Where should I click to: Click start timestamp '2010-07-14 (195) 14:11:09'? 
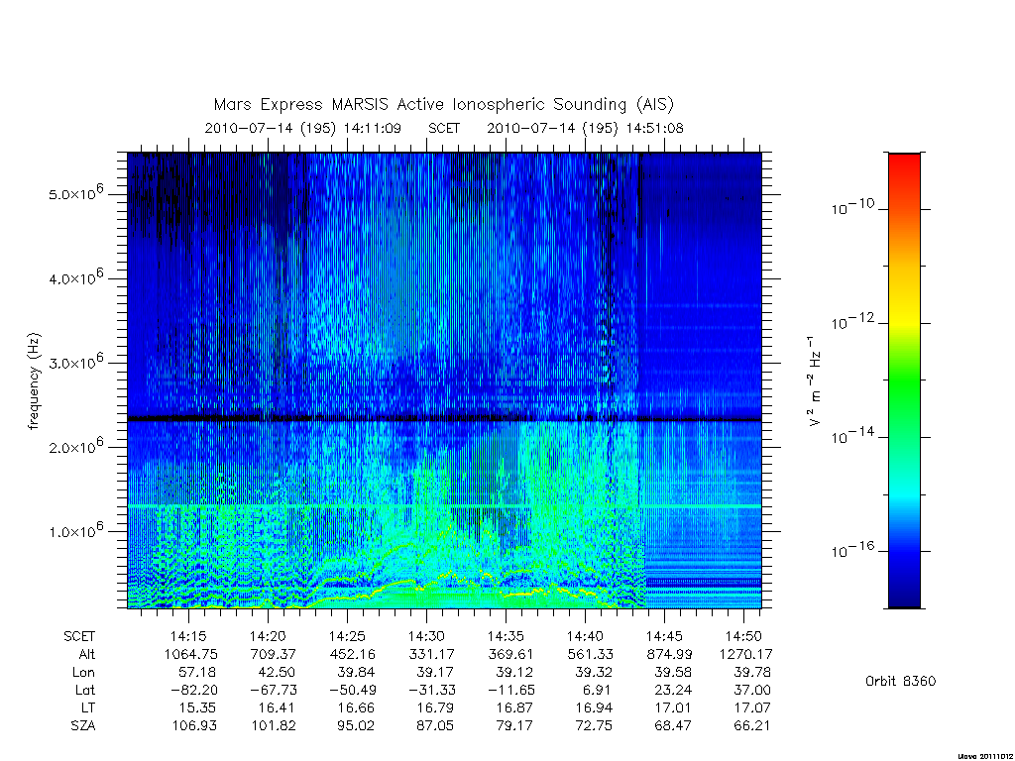tap(303, 128)
